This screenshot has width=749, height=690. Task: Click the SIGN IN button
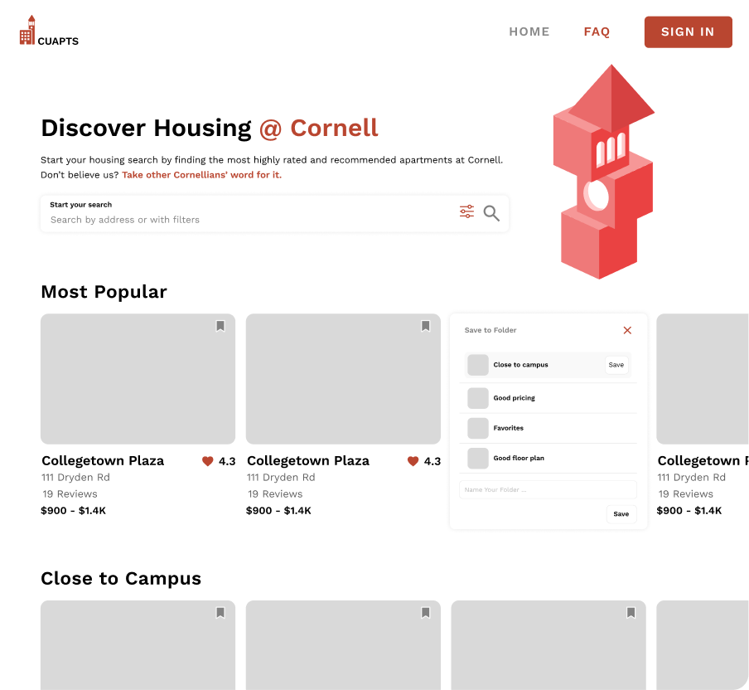pos(689,32)
